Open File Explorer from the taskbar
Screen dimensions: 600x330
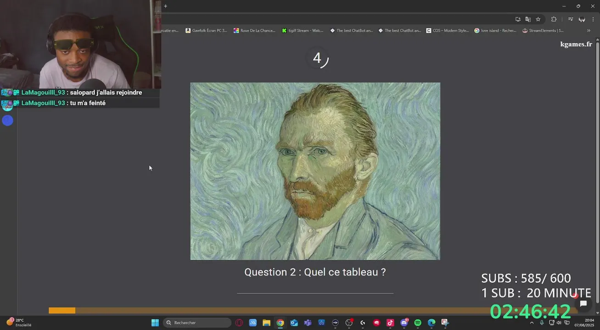pos(266,323)
